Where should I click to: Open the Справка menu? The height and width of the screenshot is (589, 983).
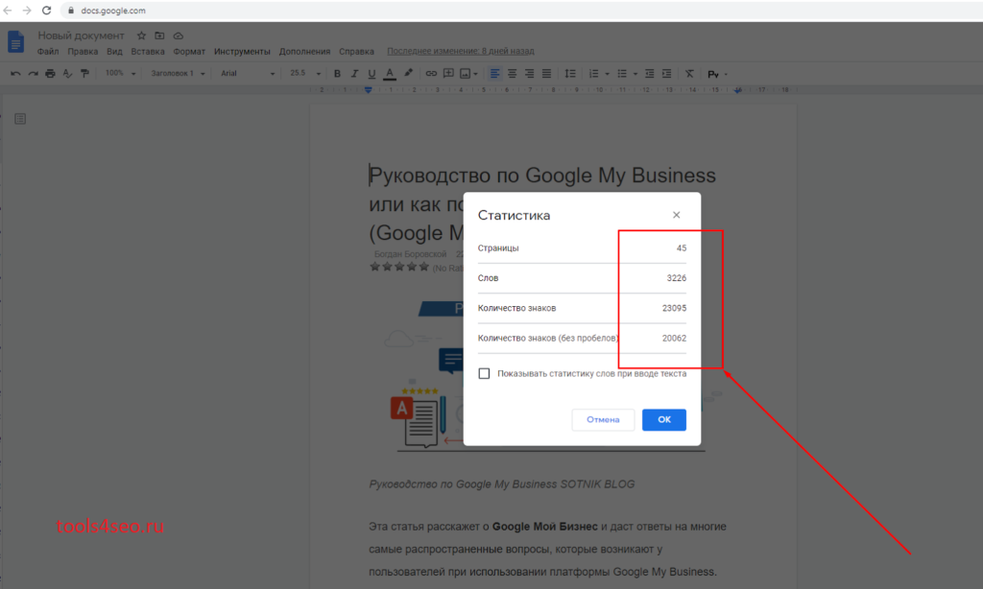point(356,52)
